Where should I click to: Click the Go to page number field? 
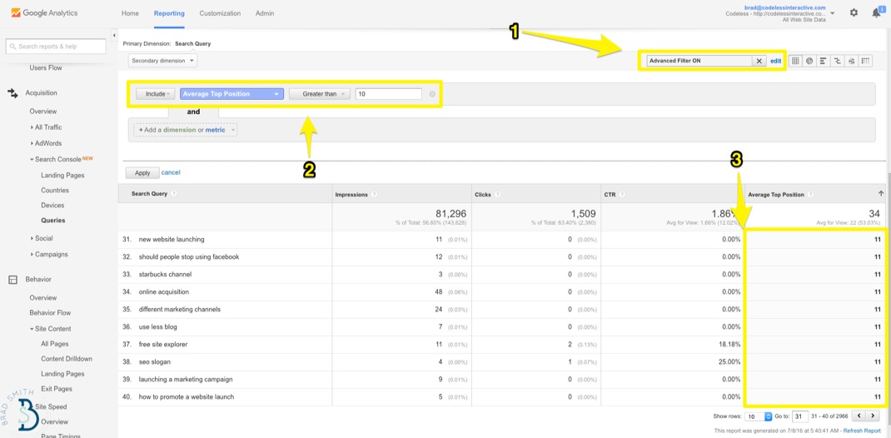[x=799, y=416]
